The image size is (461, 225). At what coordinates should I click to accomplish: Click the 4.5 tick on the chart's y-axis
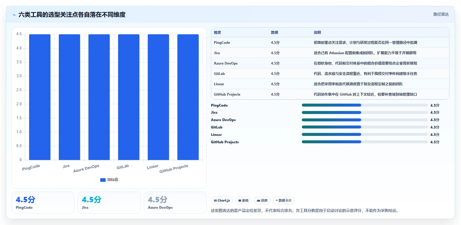tap(19, 34)
